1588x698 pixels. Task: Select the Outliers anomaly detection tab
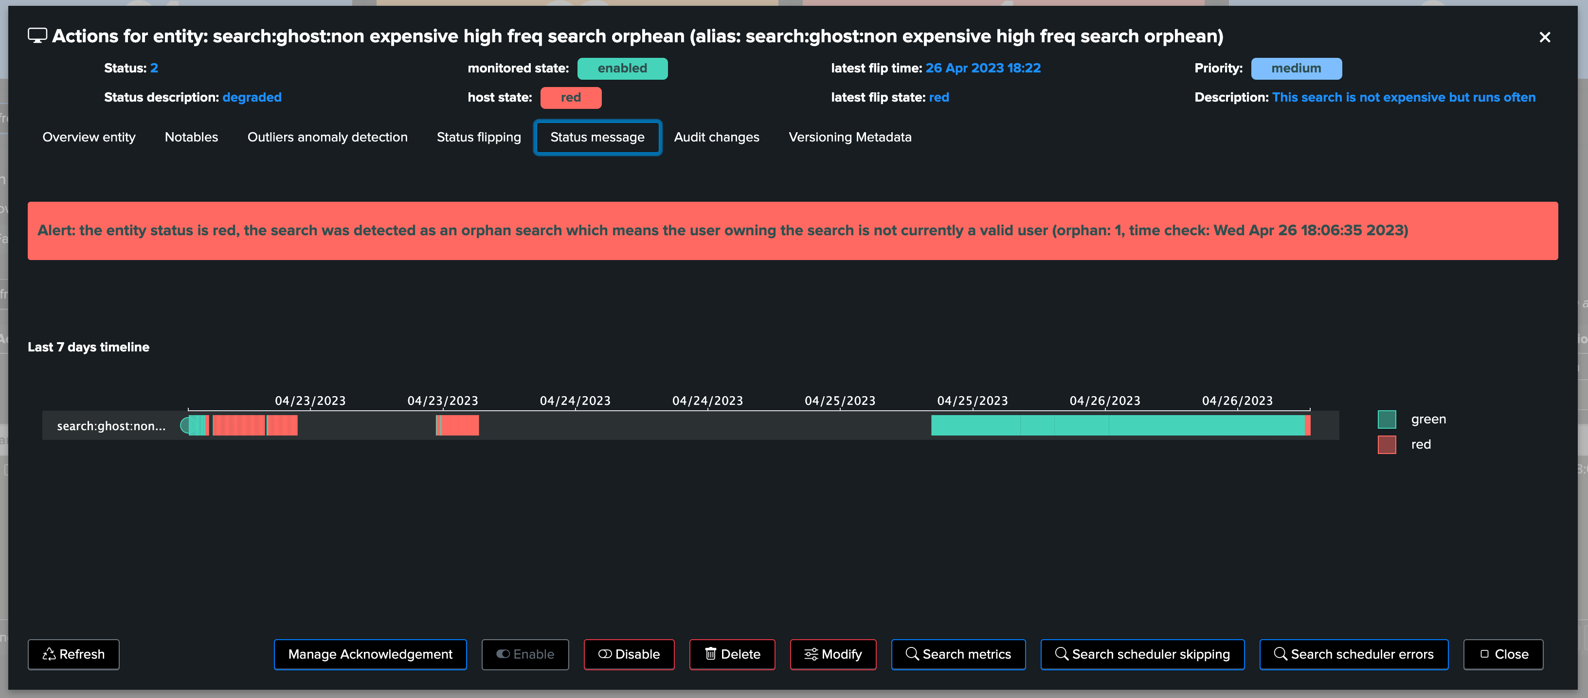[x=327, y=138]
